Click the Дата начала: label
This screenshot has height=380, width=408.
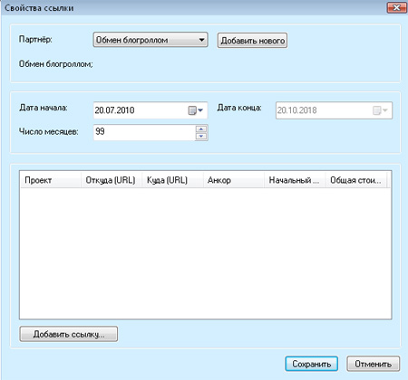click(44, 108)
